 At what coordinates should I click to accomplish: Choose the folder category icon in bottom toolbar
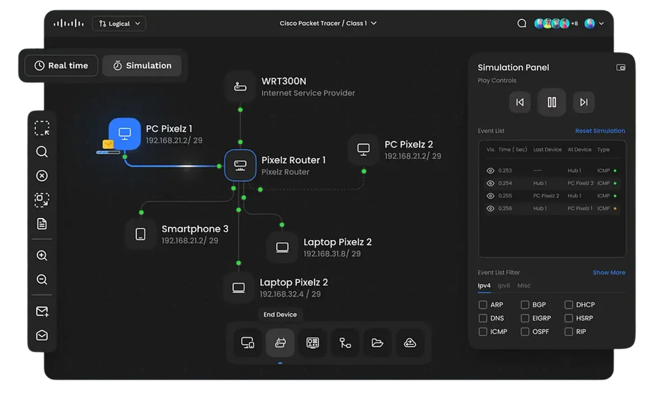(377, 343)
